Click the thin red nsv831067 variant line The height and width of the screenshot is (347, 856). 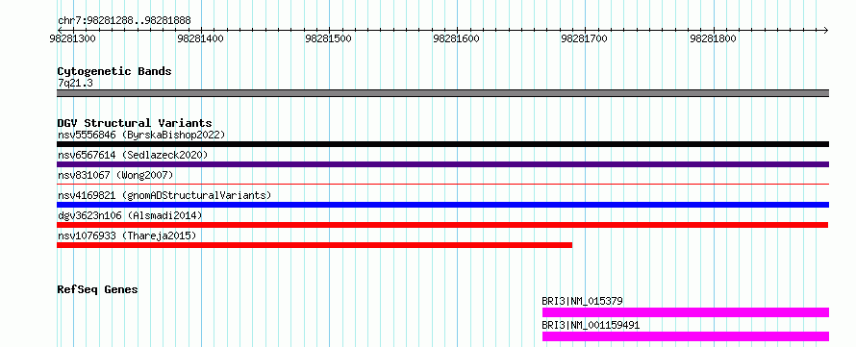pyautogui.click(x=442, y=185)
